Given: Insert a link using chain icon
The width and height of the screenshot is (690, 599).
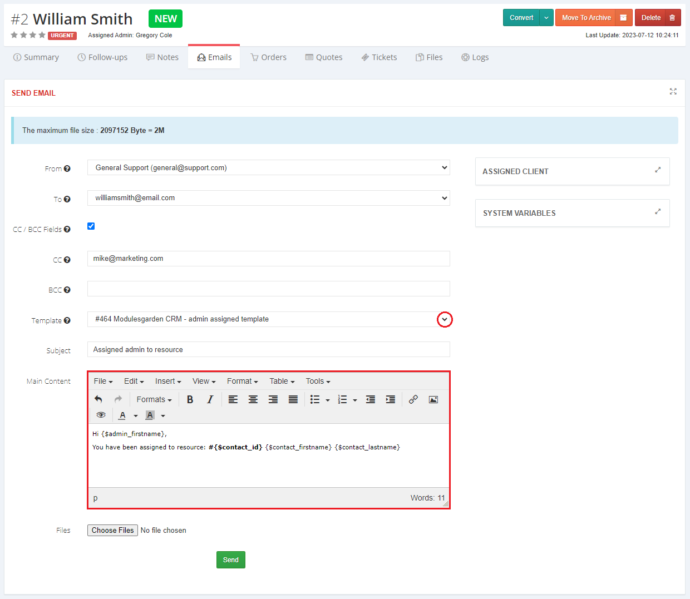Looking at the screenshot, I should pos(413,399).
